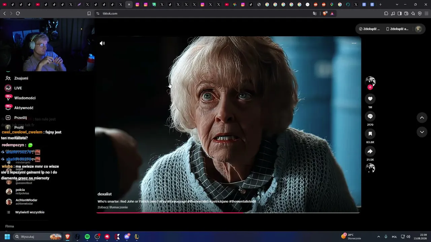The image size is (431, 242).
Task: Open the dexalist profile from the caption
Action: click(x=104, y=194)
